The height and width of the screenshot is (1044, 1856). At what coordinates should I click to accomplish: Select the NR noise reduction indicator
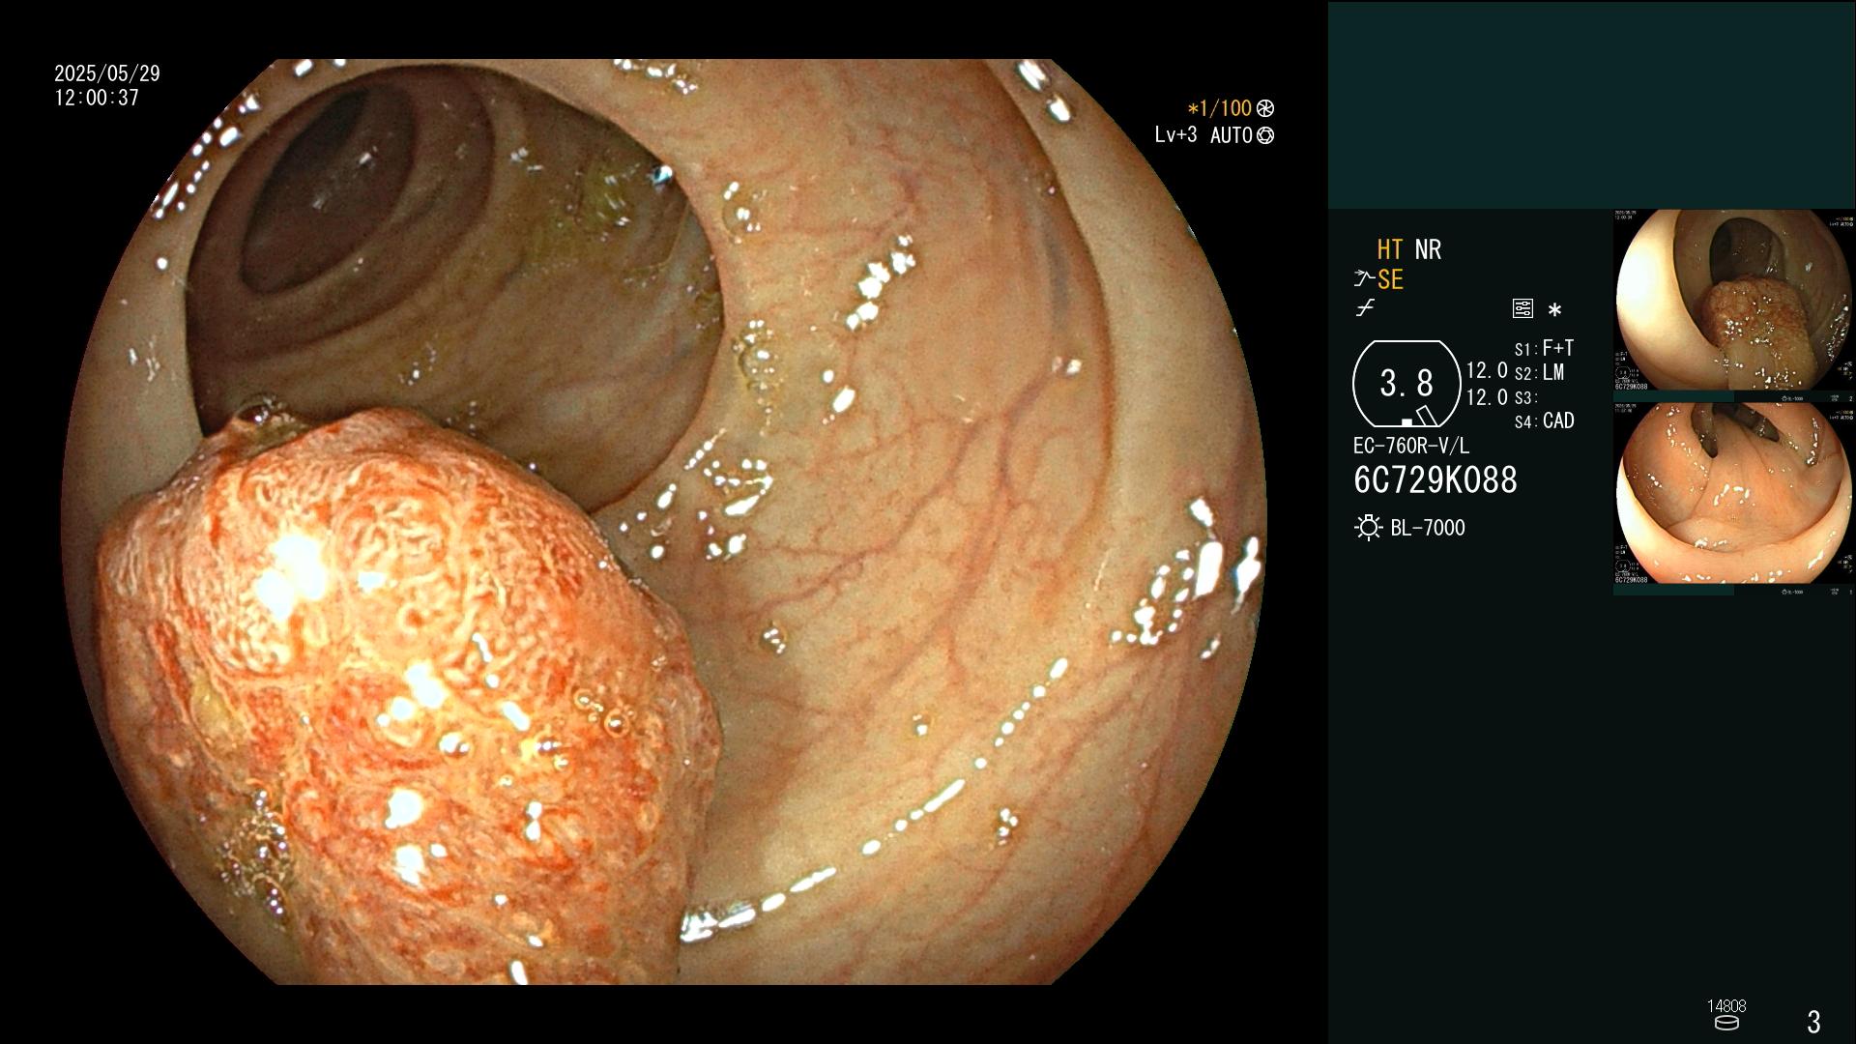(1428, 249)
